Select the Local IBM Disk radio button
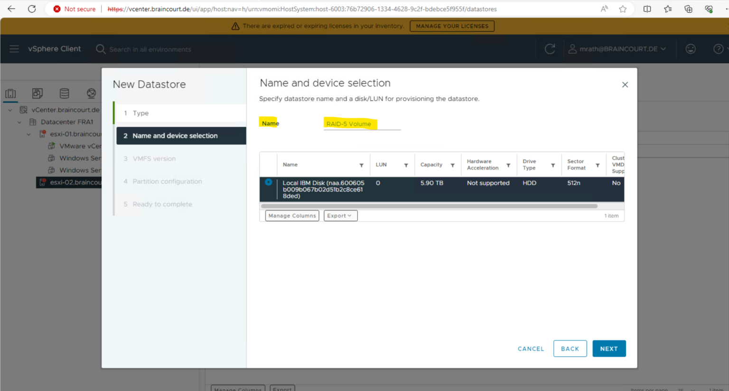 pyautogui.click(x=269, y=182)
